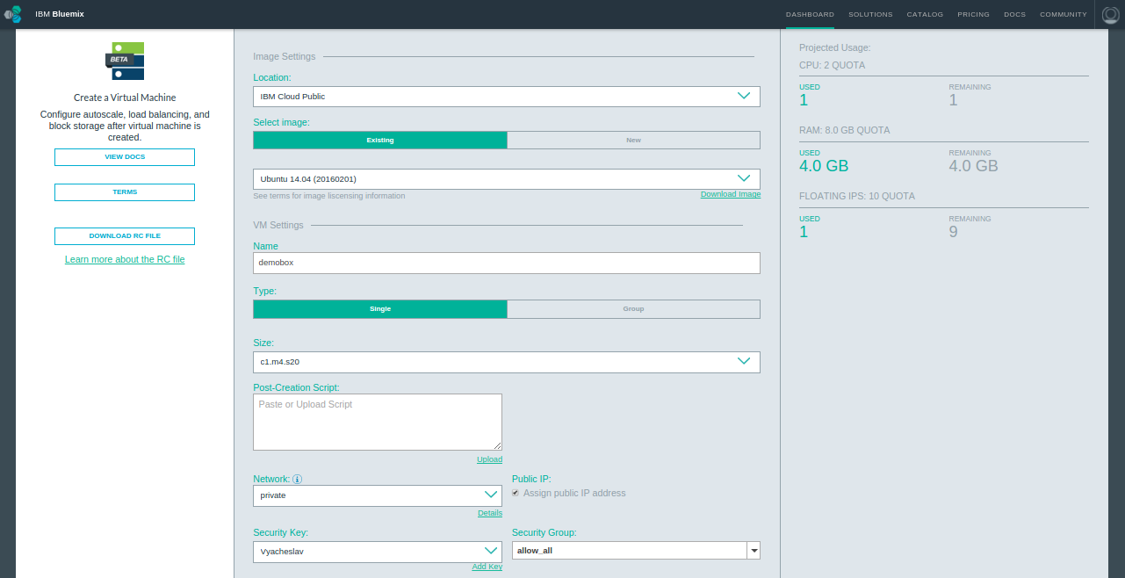Click the used RAM value 4.0 GB
Viewport: 1125px width, 578px height.
pos(824,166)
